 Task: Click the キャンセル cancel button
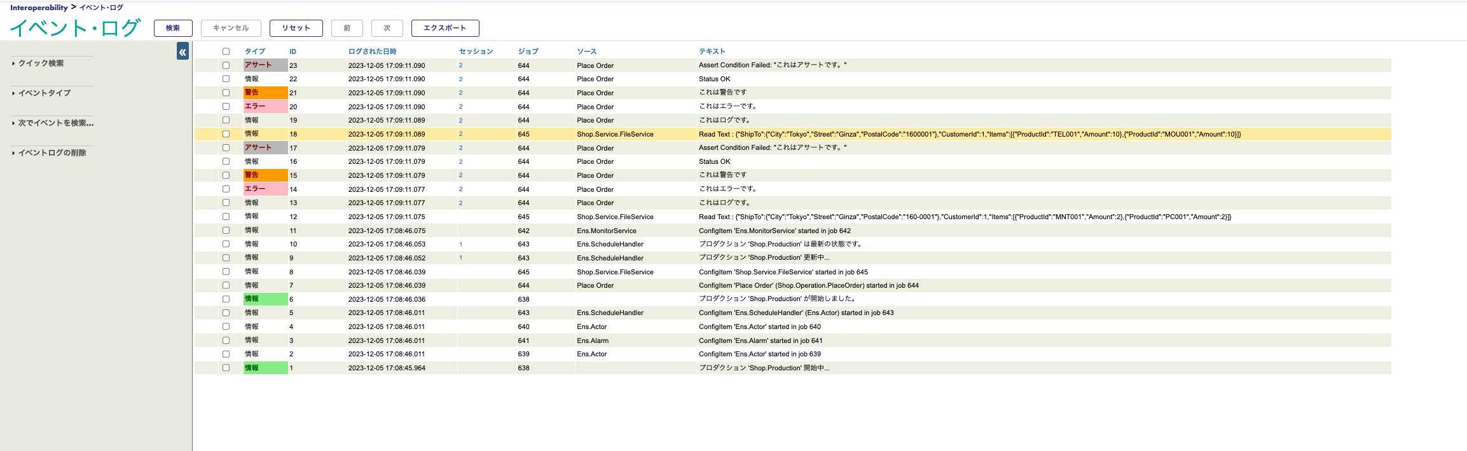click(x=231, y=28)
